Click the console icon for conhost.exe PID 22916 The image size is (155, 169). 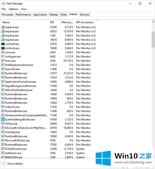click(3, 44)
